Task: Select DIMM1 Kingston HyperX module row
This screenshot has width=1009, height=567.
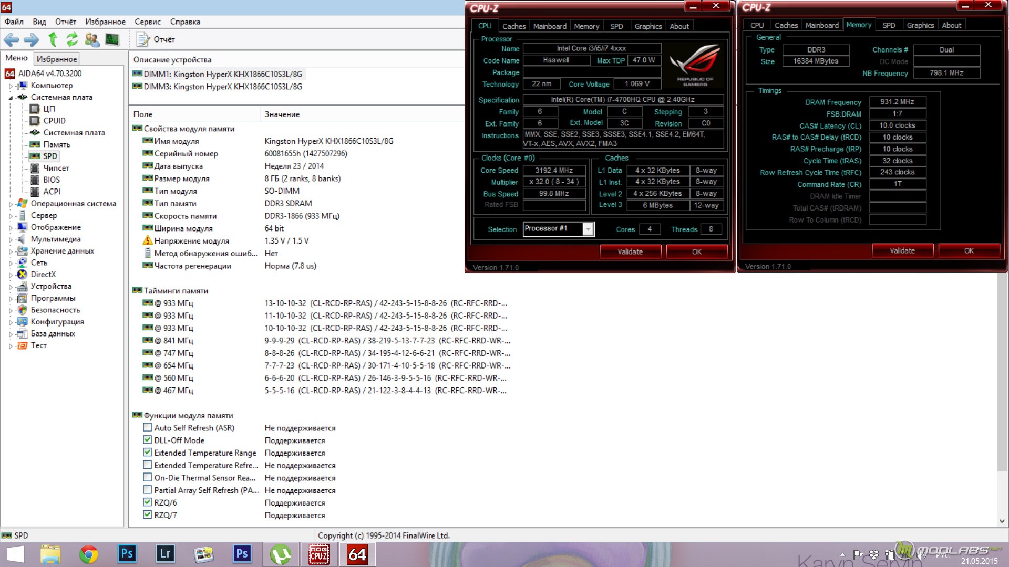Action: (223, 74)
